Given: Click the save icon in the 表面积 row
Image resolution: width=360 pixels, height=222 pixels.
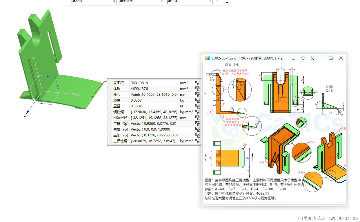Looking at the screenshot, I should point(198,83).
